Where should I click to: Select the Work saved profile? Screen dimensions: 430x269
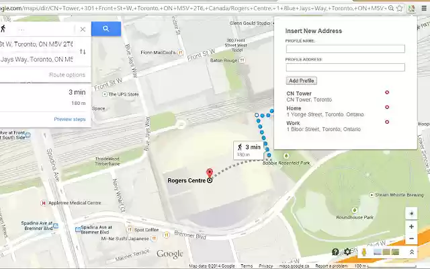(x=323, y=126)
